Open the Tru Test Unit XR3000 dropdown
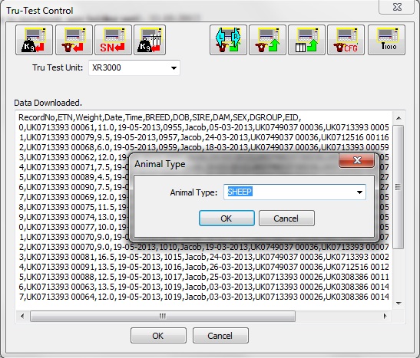 174,68
